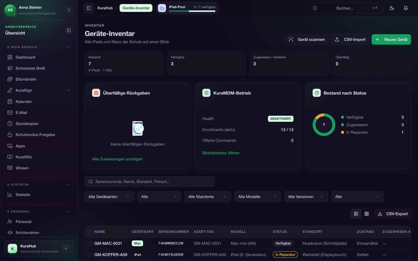
Task: Export the list with CSV-Export
Action: click(x=393, y=214)
